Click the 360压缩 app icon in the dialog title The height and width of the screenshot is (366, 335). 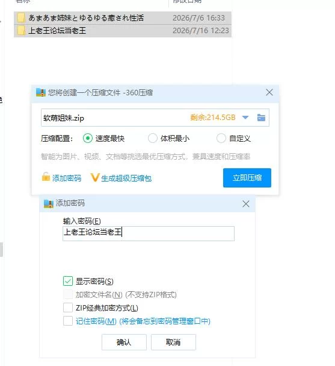point(40,92)
